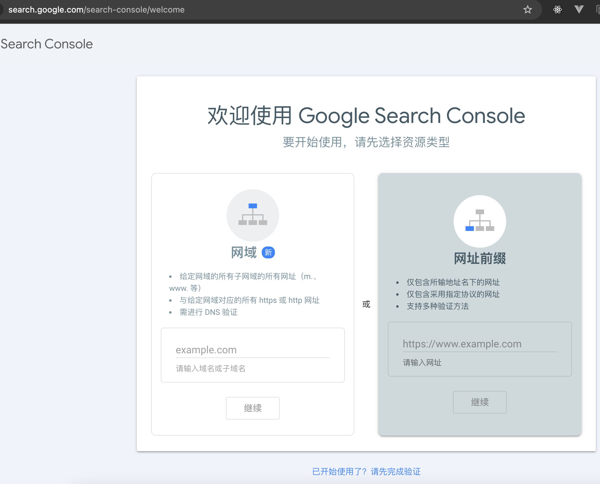Image resolution: width=600 pixels, height=484 pixels.
Task: Click the 欢迎使用 Google Search Console title
Action: click(366, 116)
